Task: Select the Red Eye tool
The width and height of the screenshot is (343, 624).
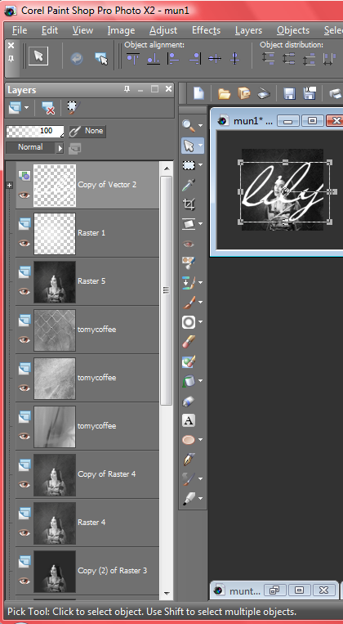Action: [x=189, y=244]
